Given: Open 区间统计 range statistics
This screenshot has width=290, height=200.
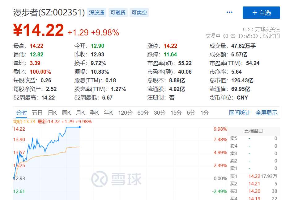Looking at the screenshot, I should pos(240,112).
